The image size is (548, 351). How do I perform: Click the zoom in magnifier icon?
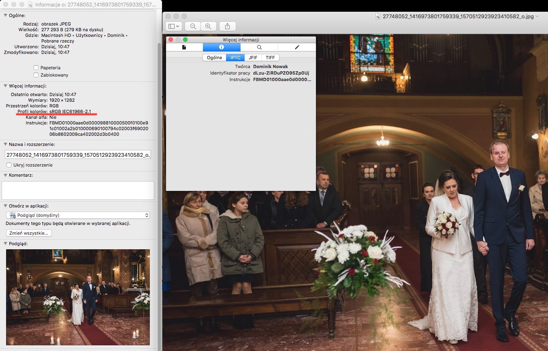tap(208, 26)
